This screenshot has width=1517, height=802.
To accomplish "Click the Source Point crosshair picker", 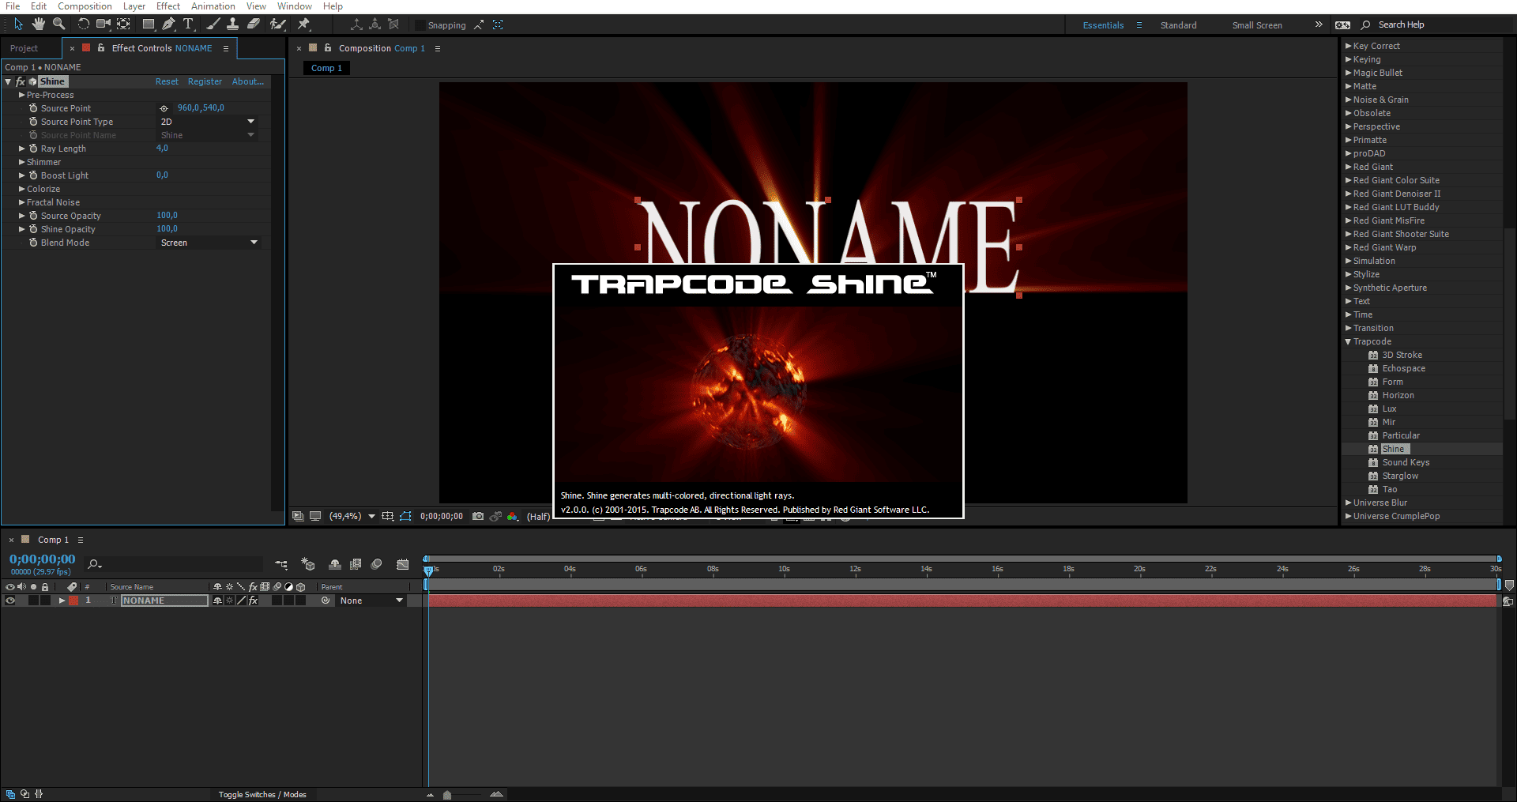I will coord(164,108).
